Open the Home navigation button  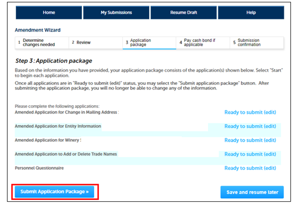click(48, 12)
